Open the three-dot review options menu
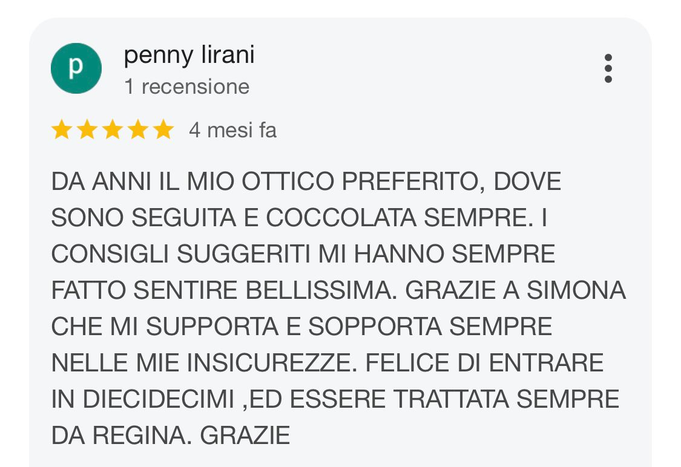This screenshot has width=681, height=467. click(608, 68)
